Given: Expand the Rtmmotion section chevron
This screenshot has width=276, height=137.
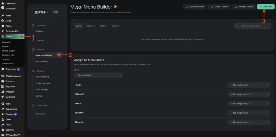Looking at the screenshot, I should tap(61, 114).
